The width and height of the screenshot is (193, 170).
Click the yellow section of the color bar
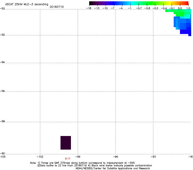(x=170, y=3)
